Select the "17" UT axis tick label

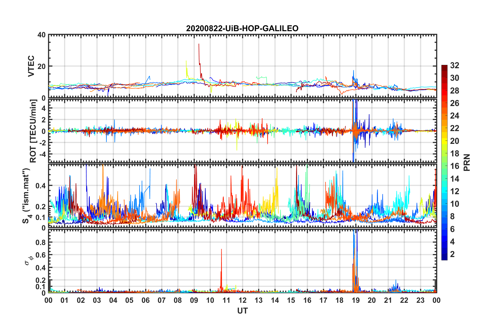(x=323, y=300)
